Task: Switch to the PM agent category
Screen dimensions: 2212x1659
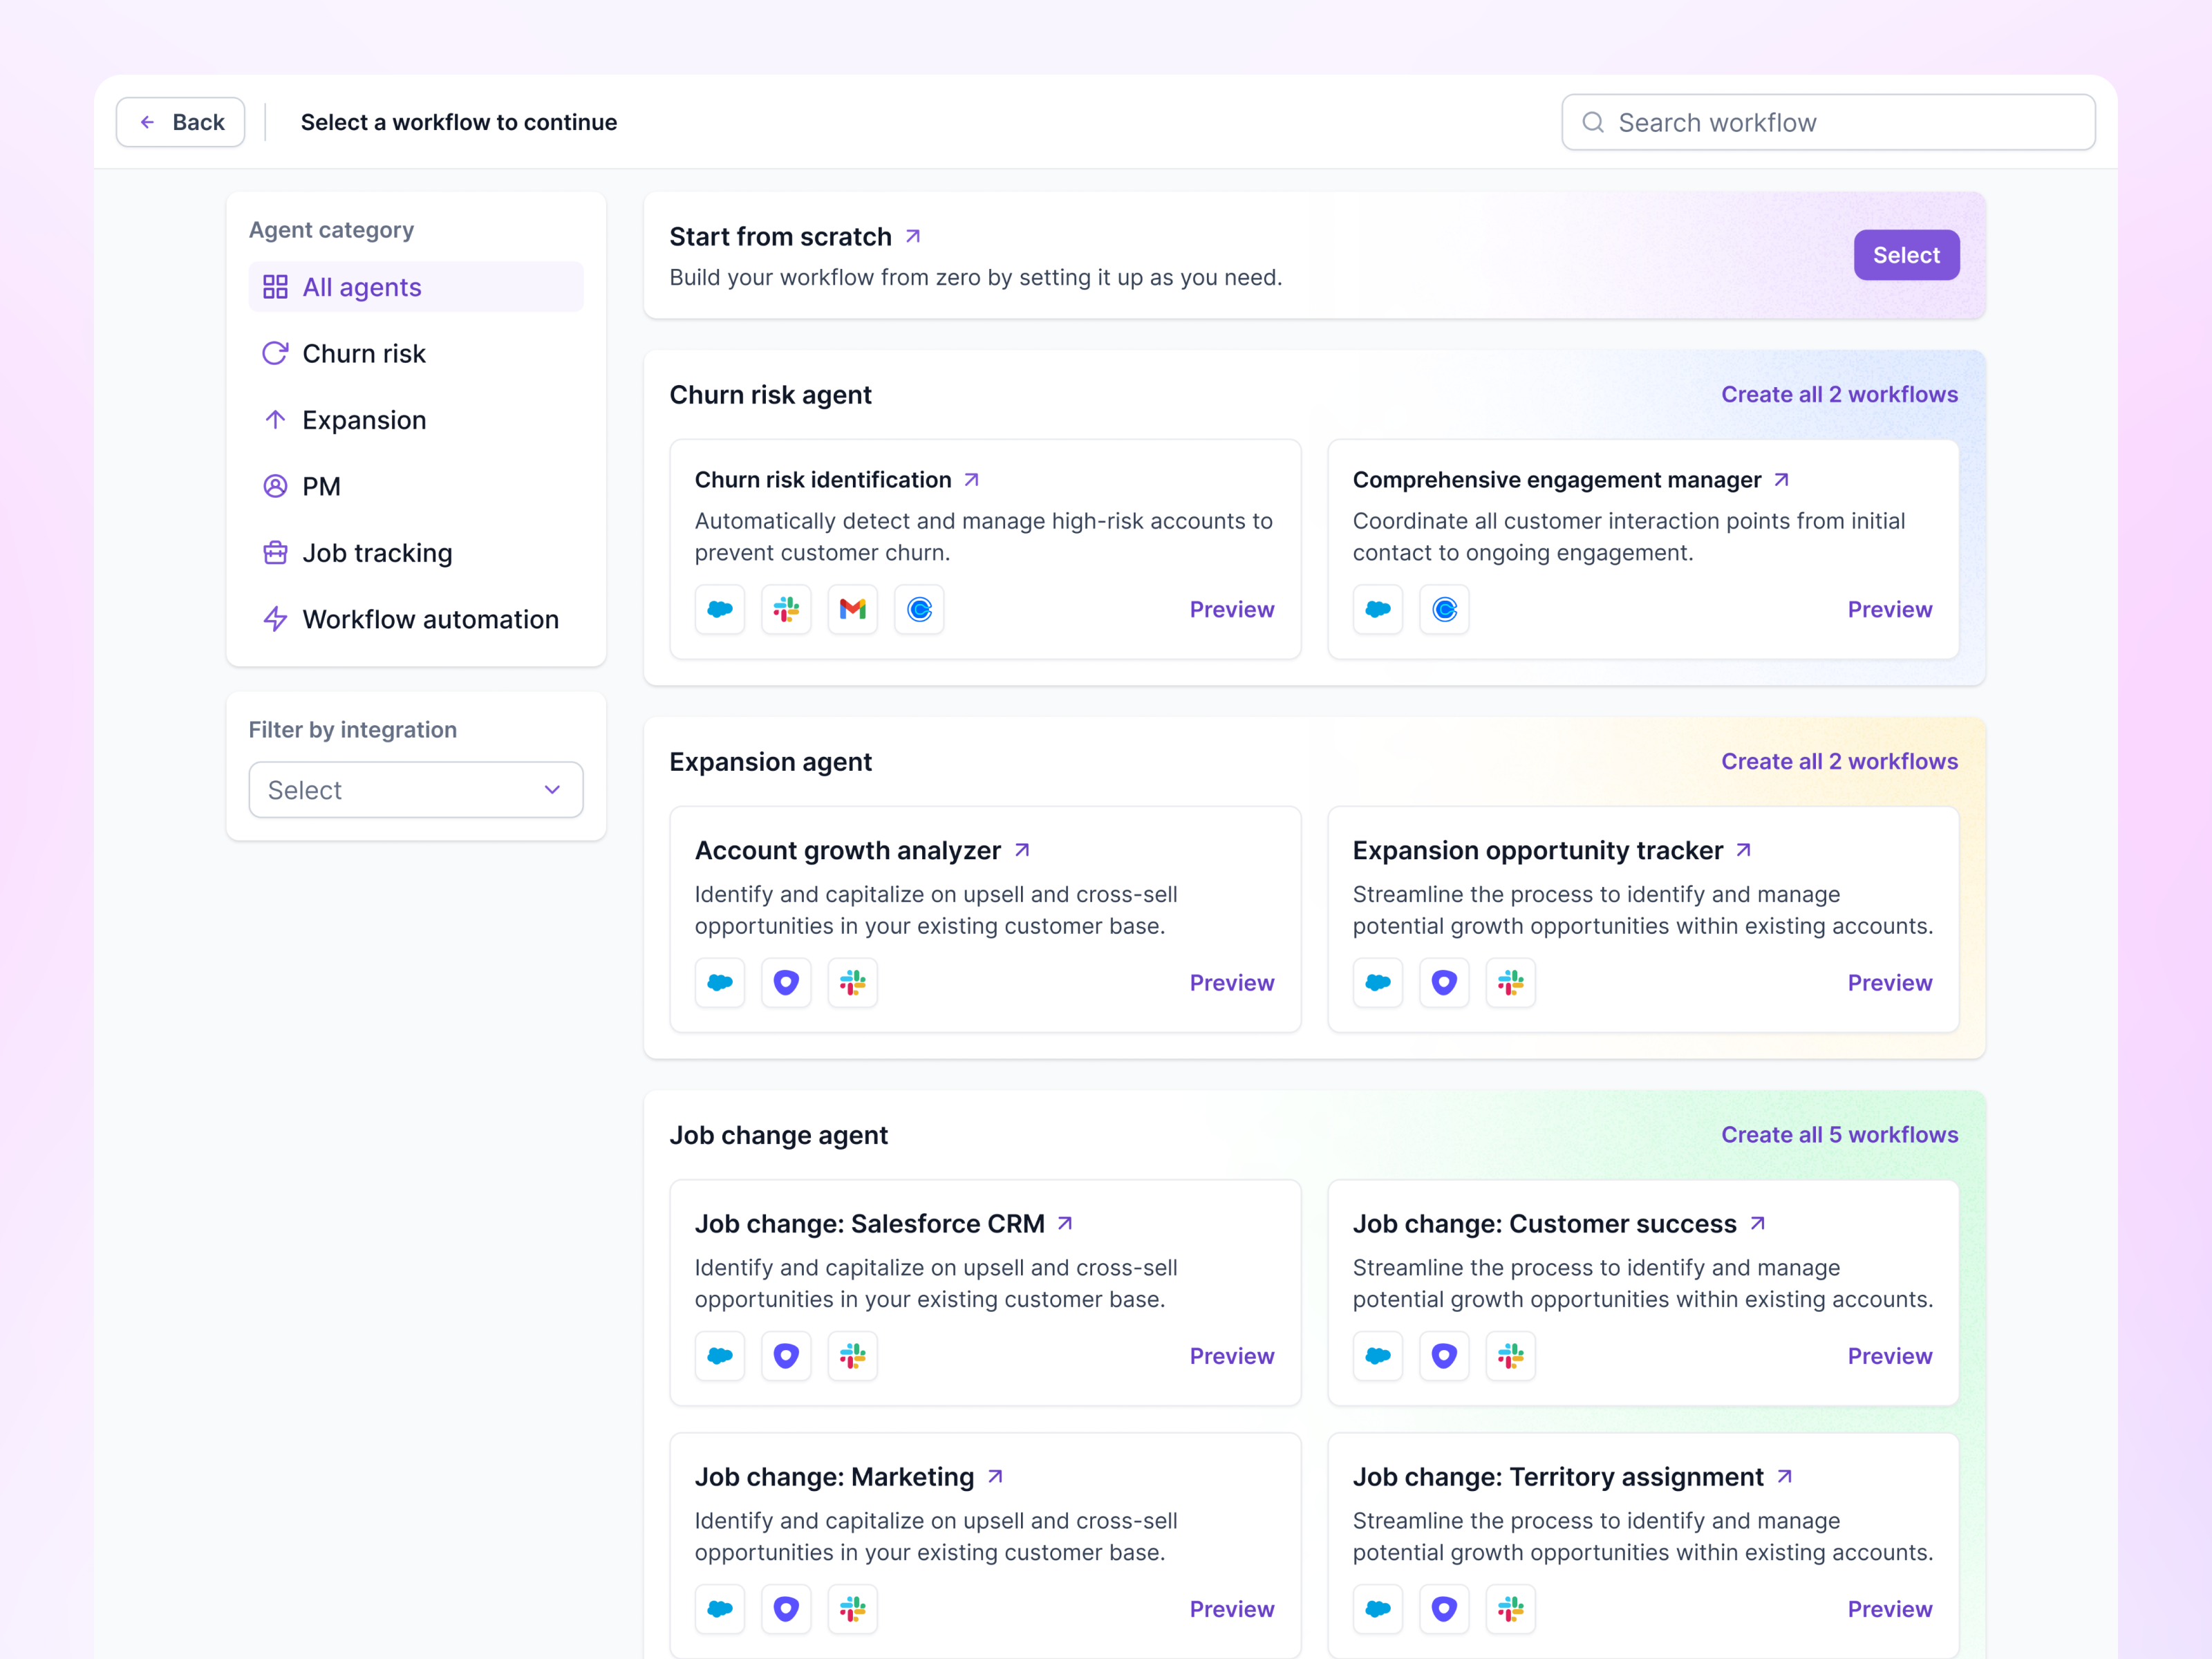Action: coord(321,486)
